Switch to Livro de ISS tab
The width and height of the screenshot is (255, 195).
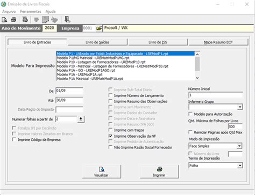pyautogui.click(x=158, y=42)
